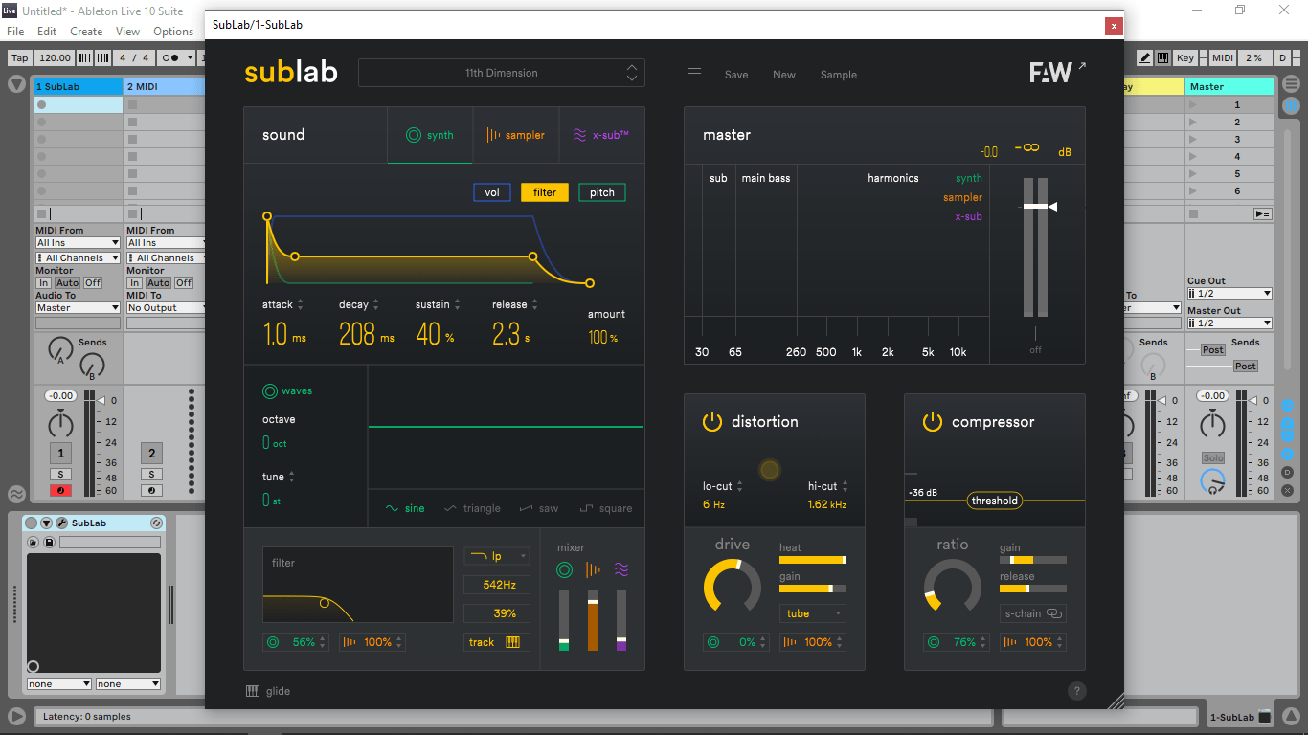Toggle the glide keyboard icon
This screenshot has height=735, width=1308.
pyautogui.click(x=253, y=691)
